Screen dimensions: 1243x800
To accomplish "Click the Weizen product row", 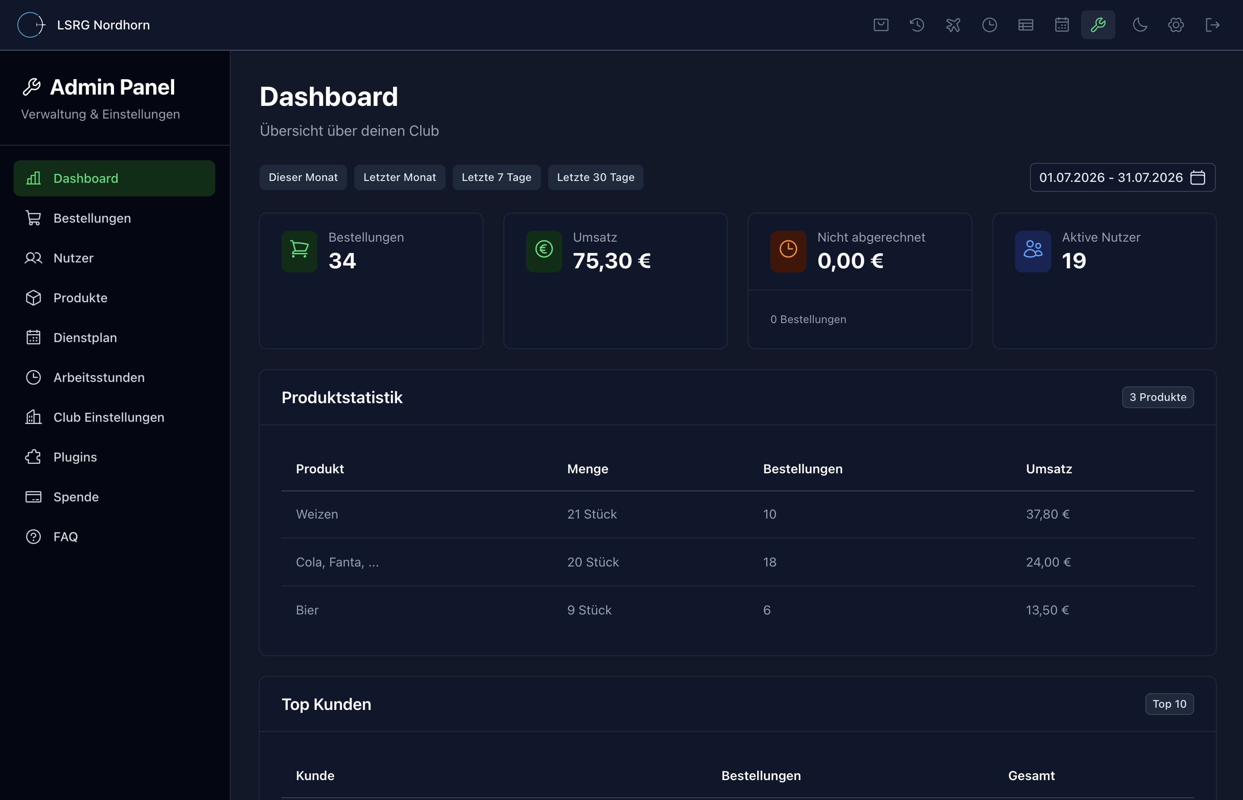I will pyautogui.click(x=737, y=514).
